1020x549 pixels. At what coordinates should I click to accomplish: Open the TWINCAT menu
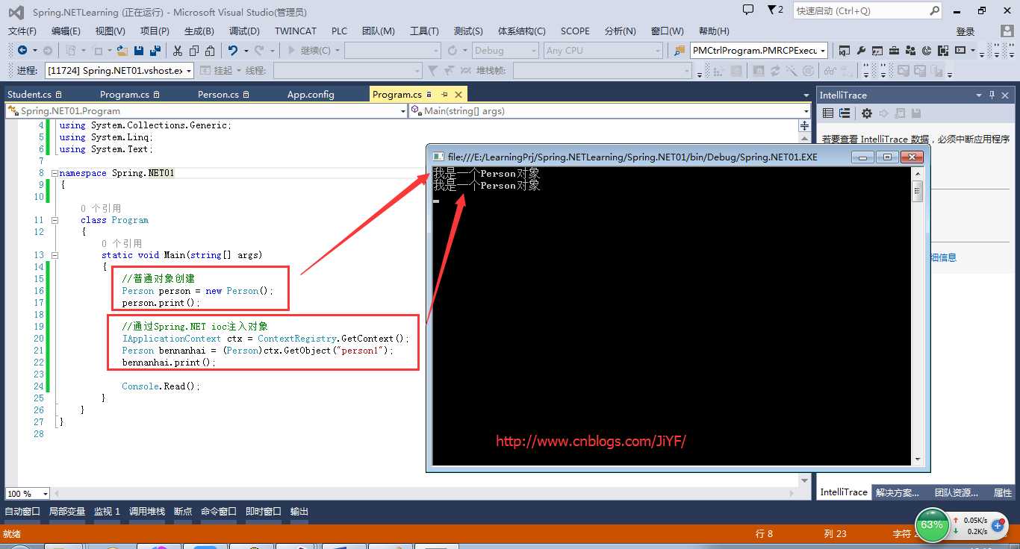[x=296, y=31]
